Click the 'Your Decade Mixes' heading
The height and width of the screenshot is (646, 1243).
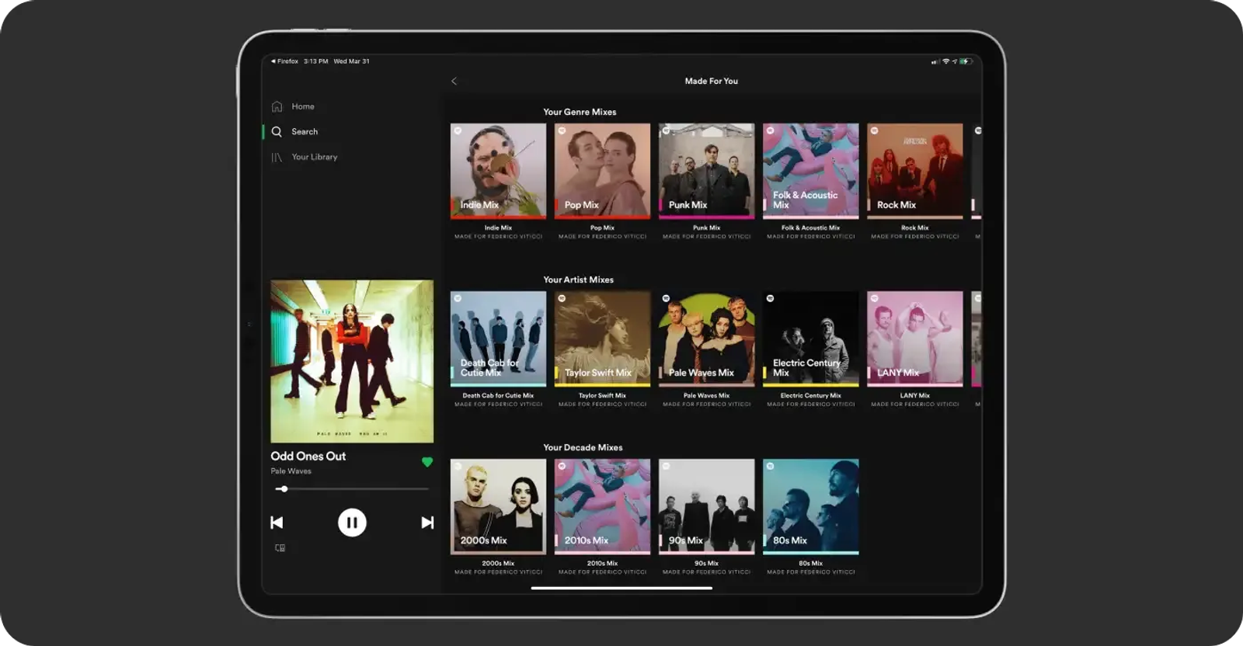click(583, 447)
